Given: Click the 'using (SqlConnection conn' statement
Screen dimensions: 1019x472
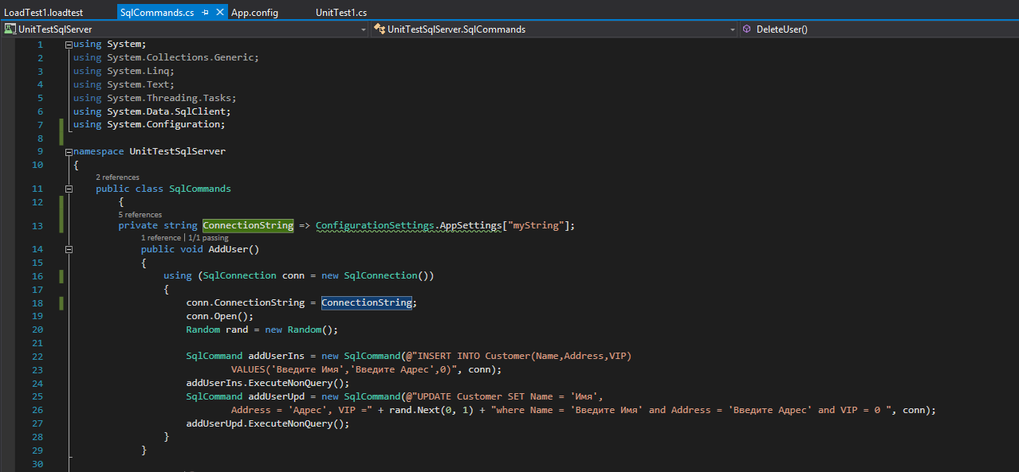Looking at the screenshot, I should (298, 275).
